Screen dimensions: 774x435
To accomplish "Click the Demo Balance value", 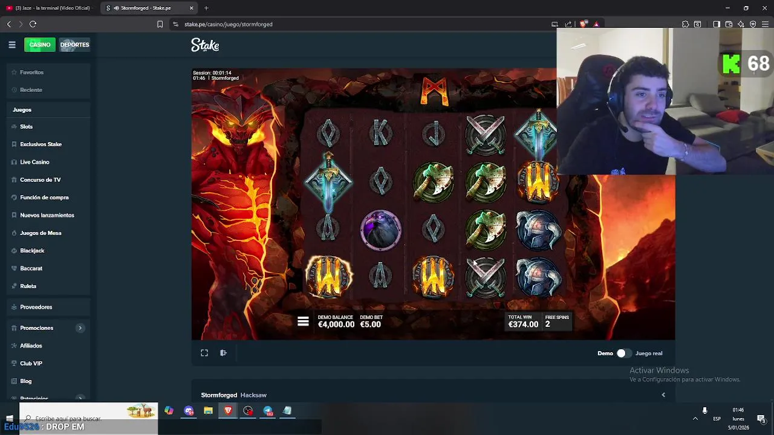I will pyautogui.click(x=336, y=324).
